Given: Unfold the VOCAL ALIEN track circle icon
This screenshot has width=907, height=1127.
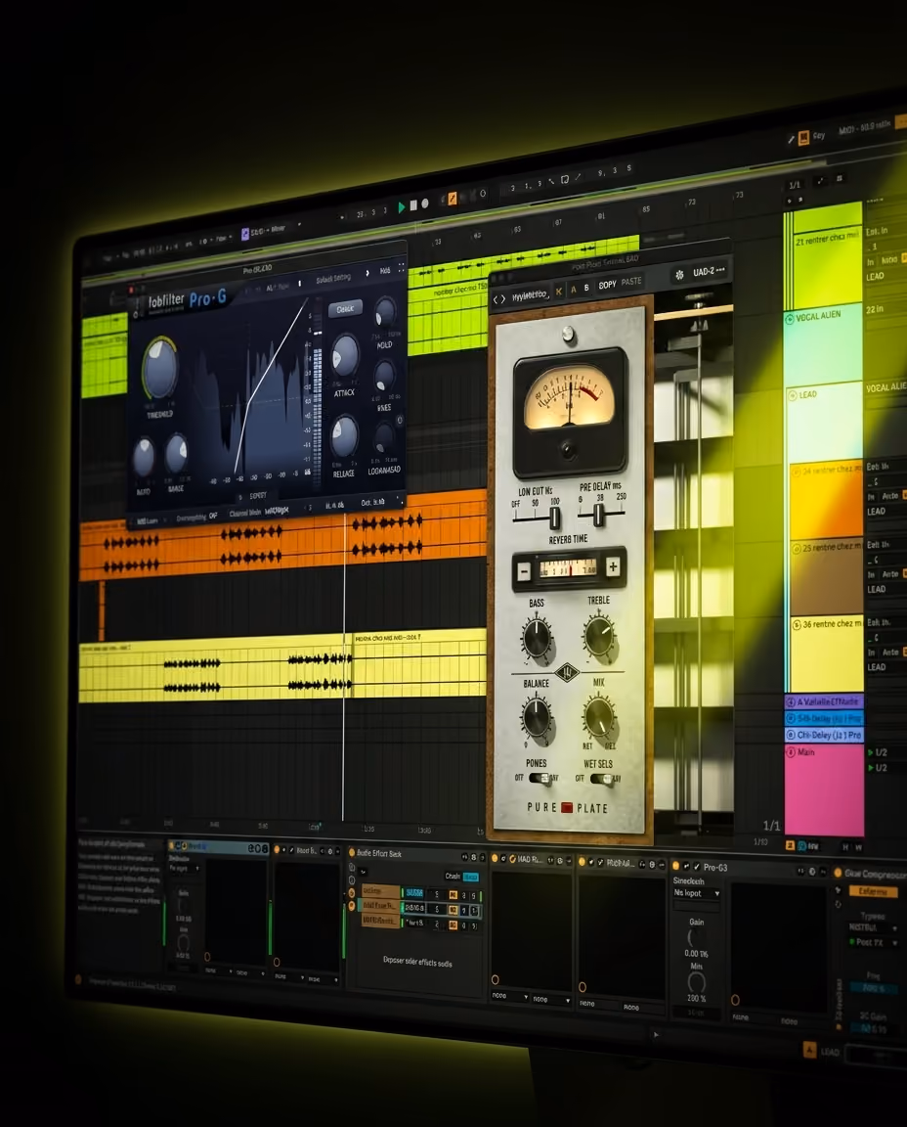Looking at the screenshot, I should 789,318.
